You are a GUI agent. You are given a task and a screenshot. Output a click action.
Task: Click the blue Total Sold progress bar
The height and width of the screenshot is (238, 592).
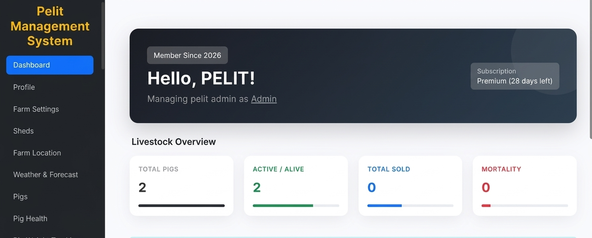(384, 206)
